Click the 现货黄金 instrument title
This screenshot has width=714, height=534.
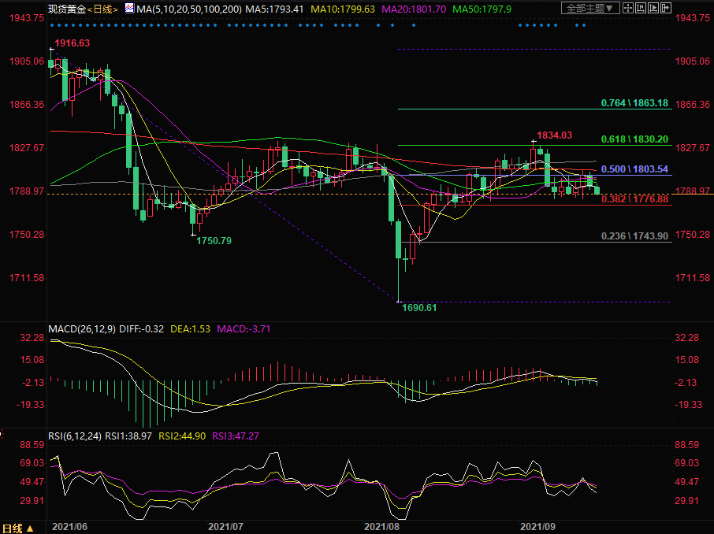(65, 9)
